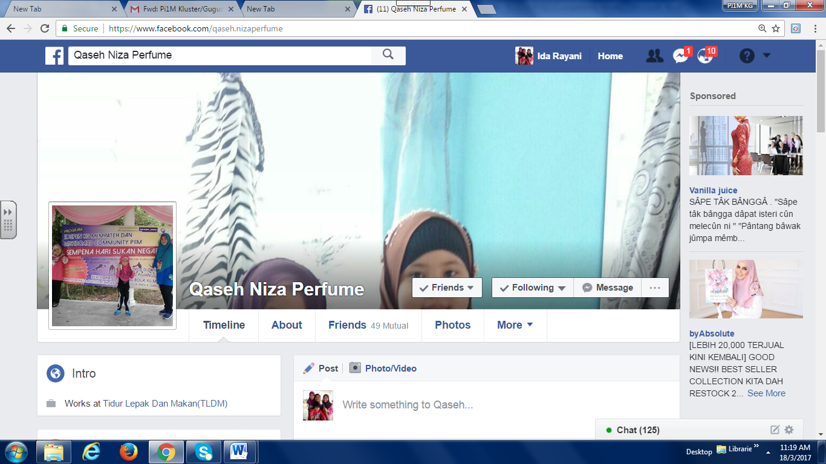Open the three dots profile options
826x464 pixels.
click(x=654, y=288)
